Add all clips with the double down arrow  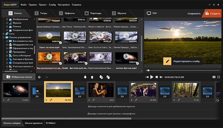(101, 77)
